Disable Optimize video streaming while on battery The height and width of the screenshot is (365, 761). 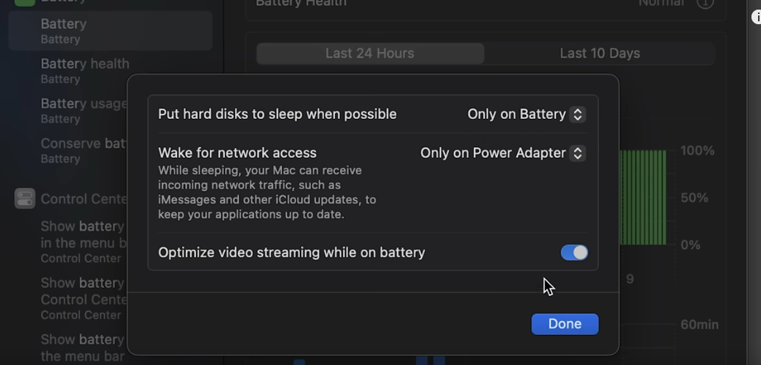[x=574, y=253]
